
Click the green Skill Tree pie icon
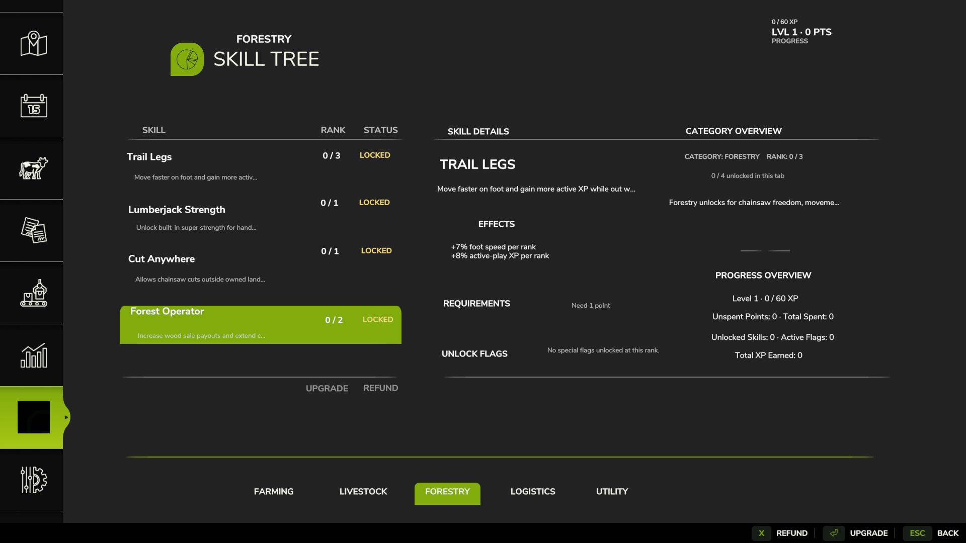pos(187,59)
